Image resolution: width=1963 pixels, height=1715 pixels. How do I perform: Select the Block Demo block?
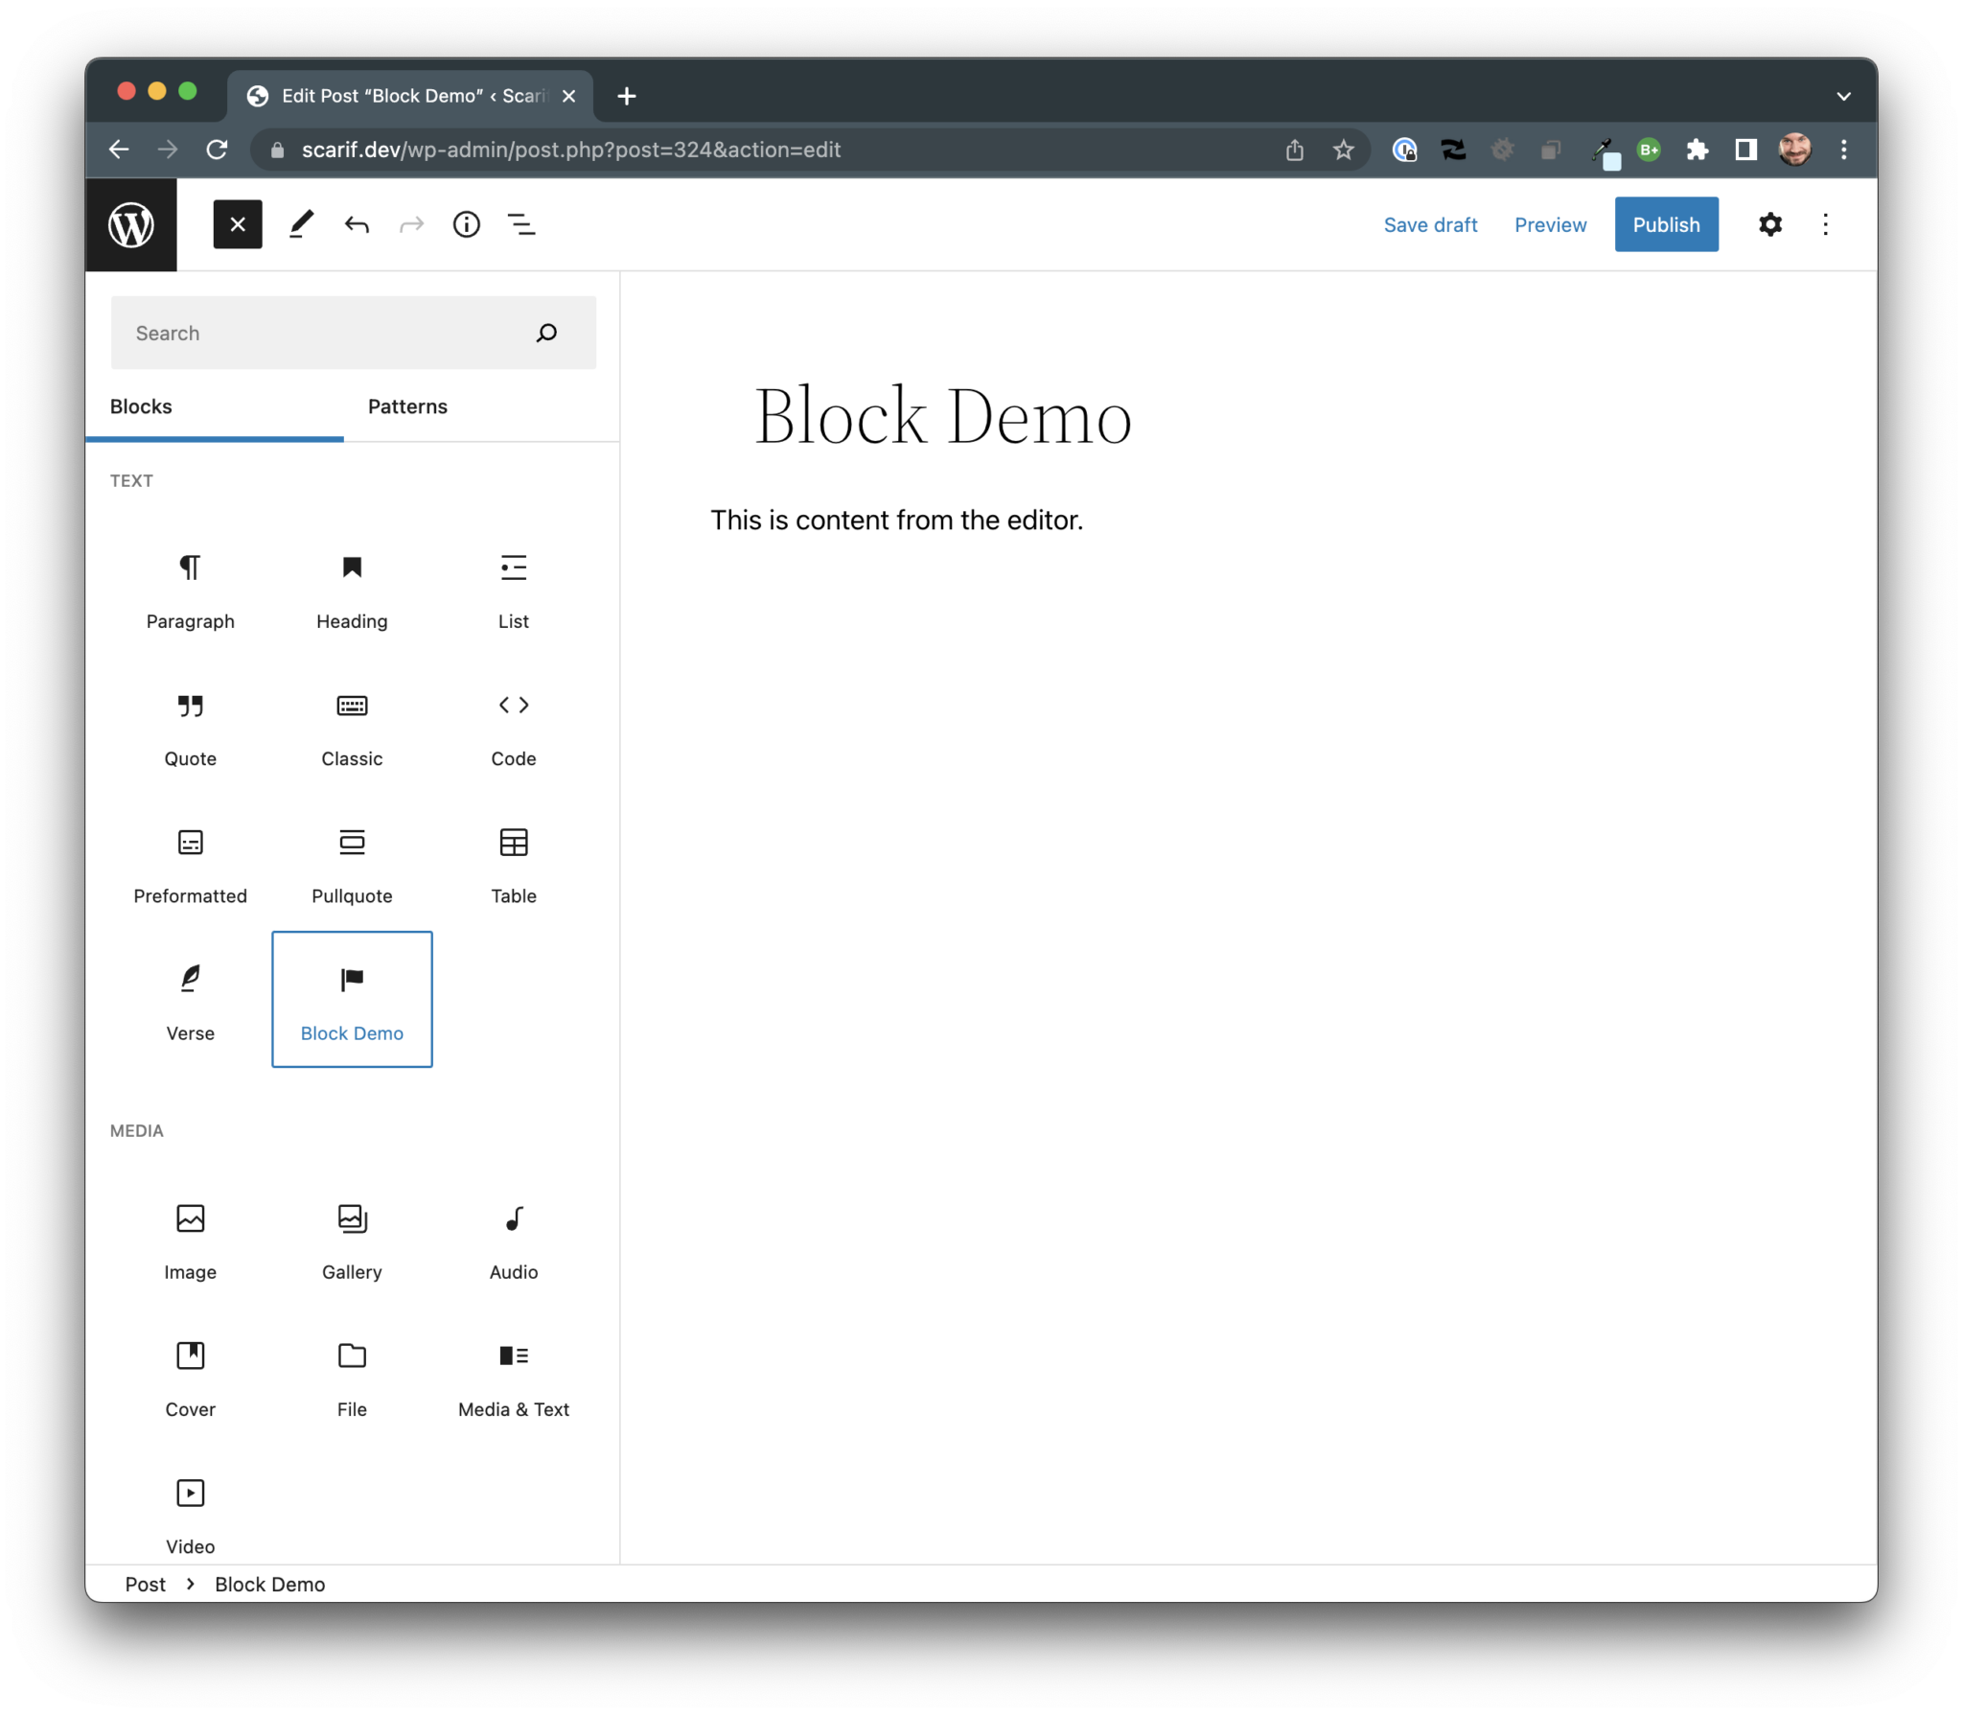pos(352,1000)
